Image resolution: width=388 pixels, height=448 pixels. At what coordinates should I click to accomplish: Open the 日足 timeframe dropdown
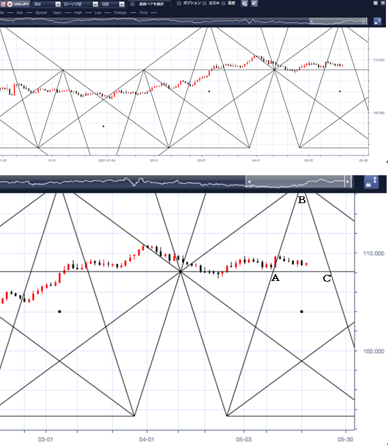pos(113,4)
